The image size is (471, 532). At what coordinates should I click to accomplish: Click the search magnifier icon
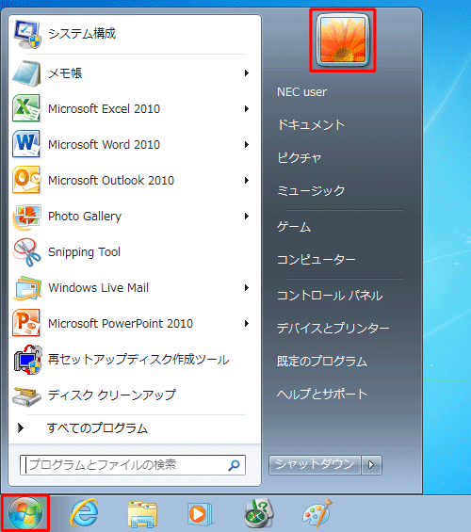[234, 465]
